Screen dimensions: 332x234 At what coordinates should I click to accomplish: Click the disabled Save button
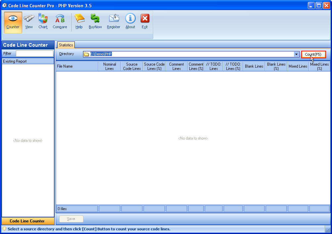[x=71, y=219]
